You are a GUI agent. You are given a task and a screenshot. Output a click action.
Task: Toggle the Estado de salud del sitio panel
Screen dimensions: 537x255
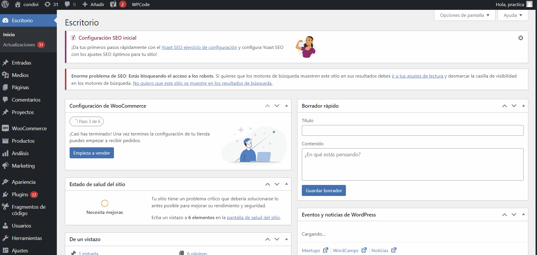[286, 184]
